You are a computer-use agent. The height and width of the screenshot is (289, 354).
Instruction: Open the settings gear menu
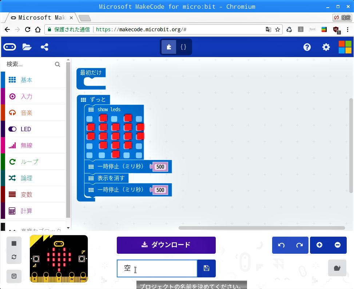tap(326, 47)
